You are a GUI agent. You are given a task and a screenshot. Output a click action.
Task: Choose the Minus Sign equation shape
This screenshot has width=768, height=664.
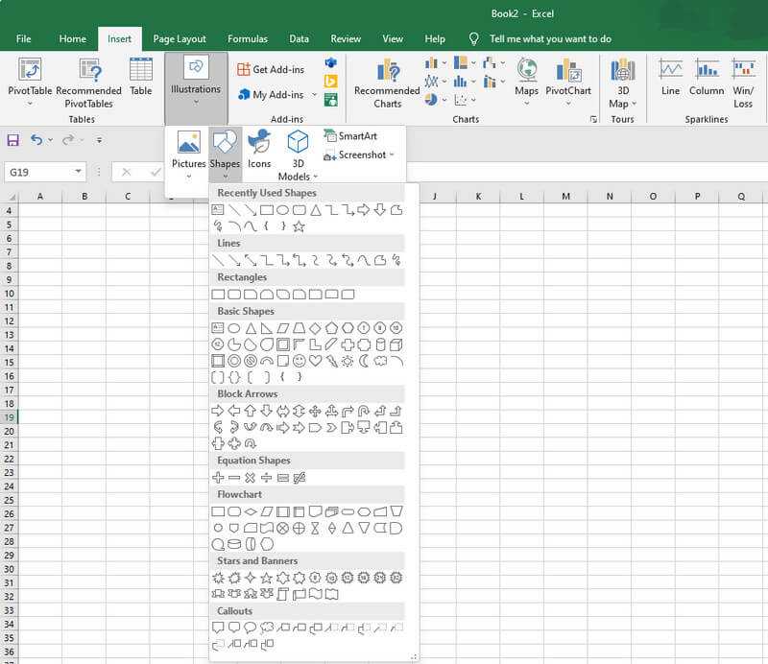click(x=234, y=478)
